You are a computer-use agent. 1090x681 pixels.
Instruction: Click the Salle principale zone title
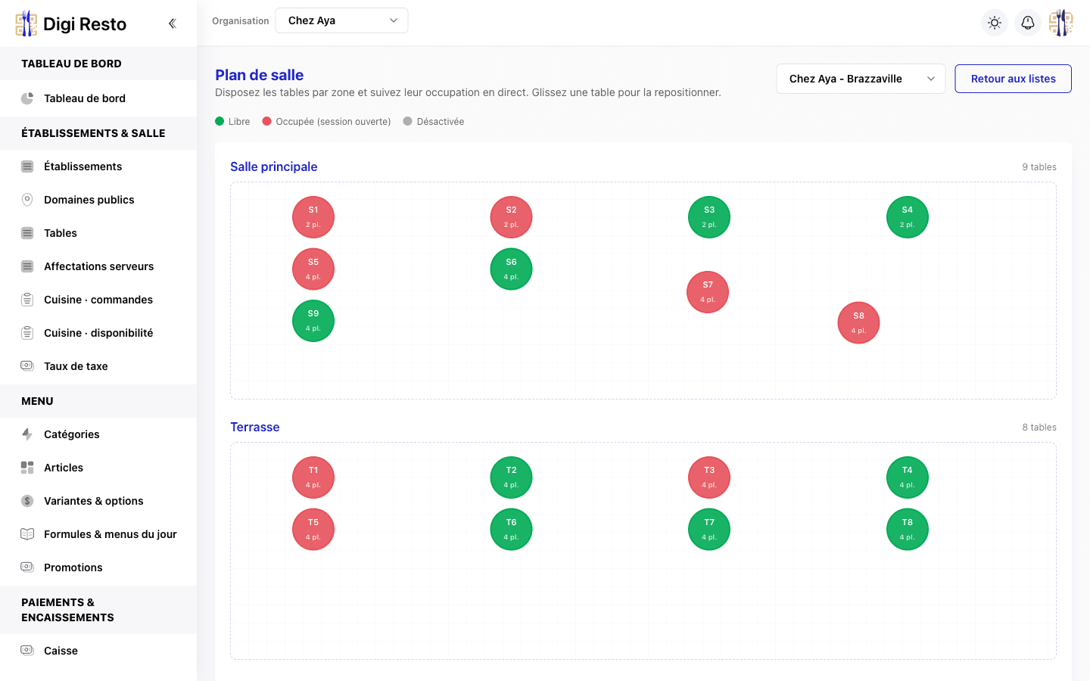274,166
